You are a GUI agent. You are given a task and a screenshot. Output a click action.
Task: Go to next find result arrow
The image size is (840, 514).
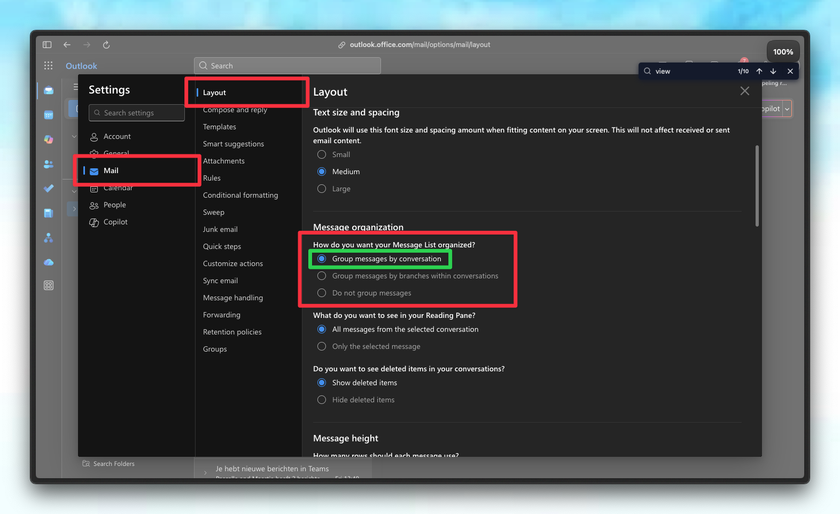pyautogui.click(x=773, y=71)
